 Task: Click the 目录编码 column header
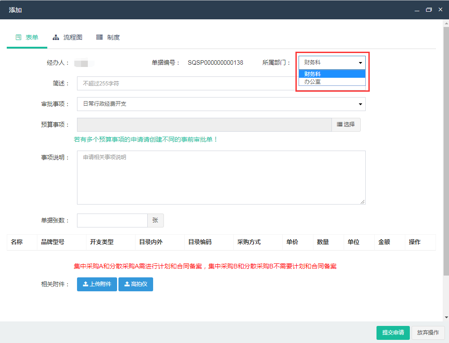pyautogui.click(x=209, y=242)
